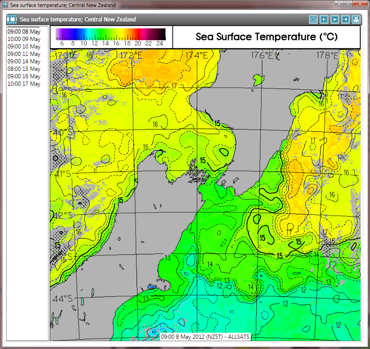Screen dimensions: 370x349
Task: Load the 09:00 16 May frame
Action: coord(24,76)
